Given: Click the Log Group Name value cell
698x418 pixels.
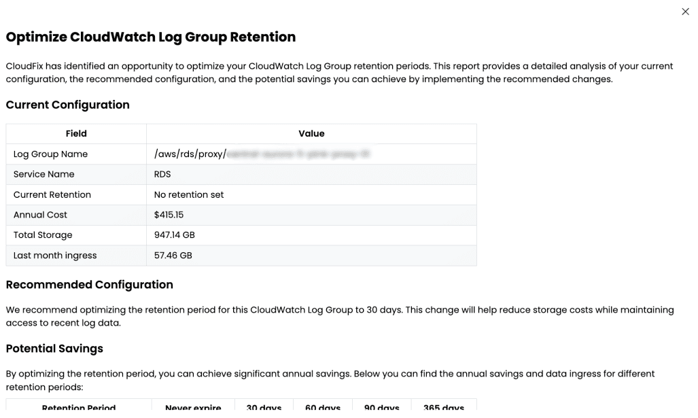Looking at the screenshot, I should [311, 154].
